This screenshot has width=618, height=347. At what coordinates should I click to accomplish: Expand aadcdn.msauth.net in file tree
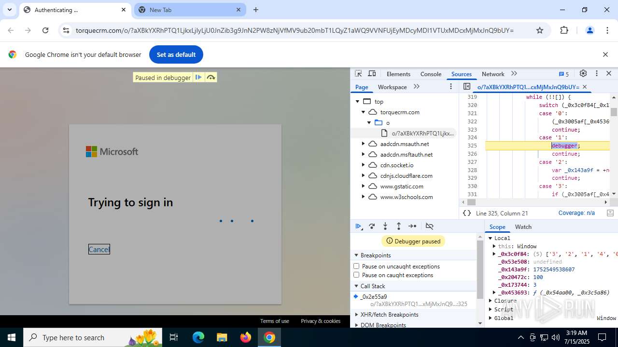tap(364, 144)
